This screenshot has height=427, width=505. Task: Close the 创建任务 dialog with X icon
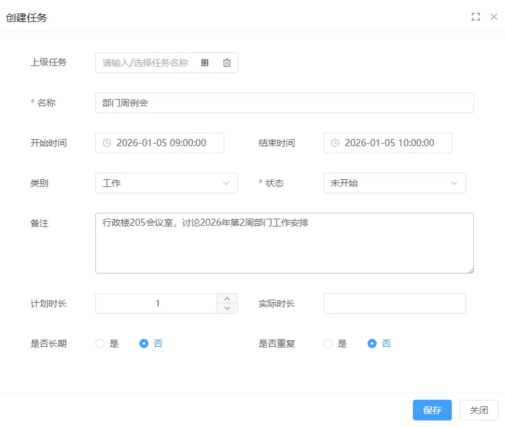pos(494,17)
